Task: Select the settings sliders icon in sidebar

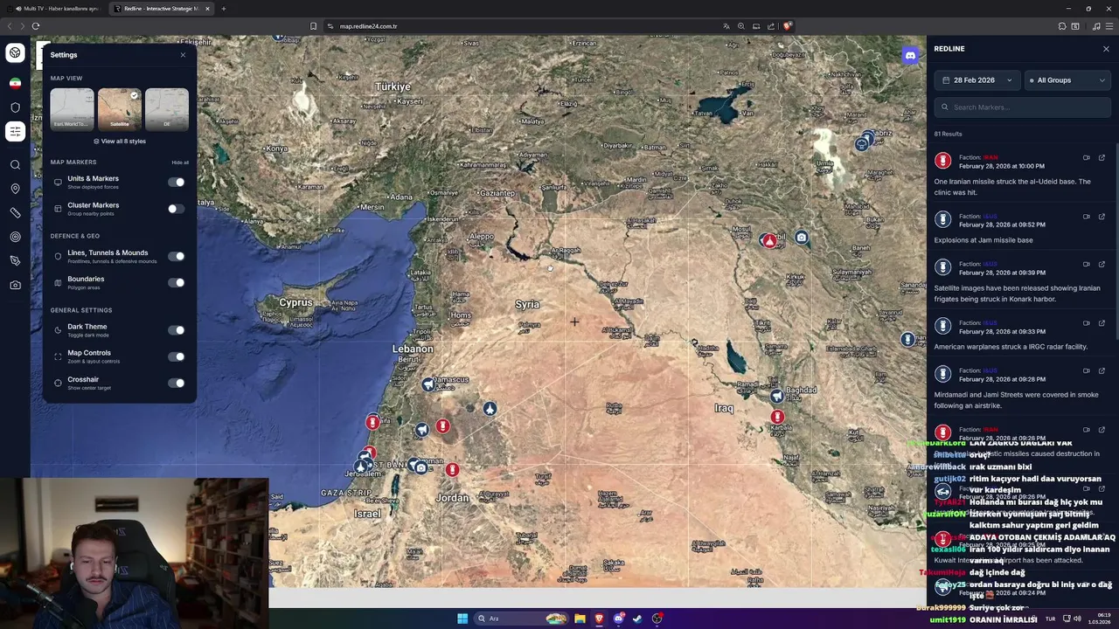Action: 15,131
